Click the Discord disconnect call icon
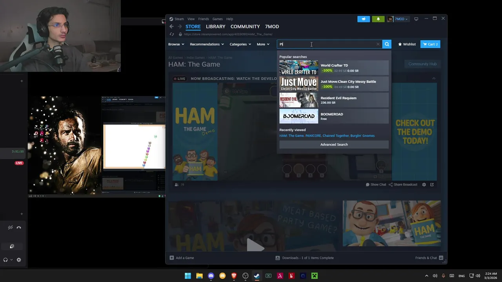Viewport: 502px width, 282px height. tap(18, 228)
